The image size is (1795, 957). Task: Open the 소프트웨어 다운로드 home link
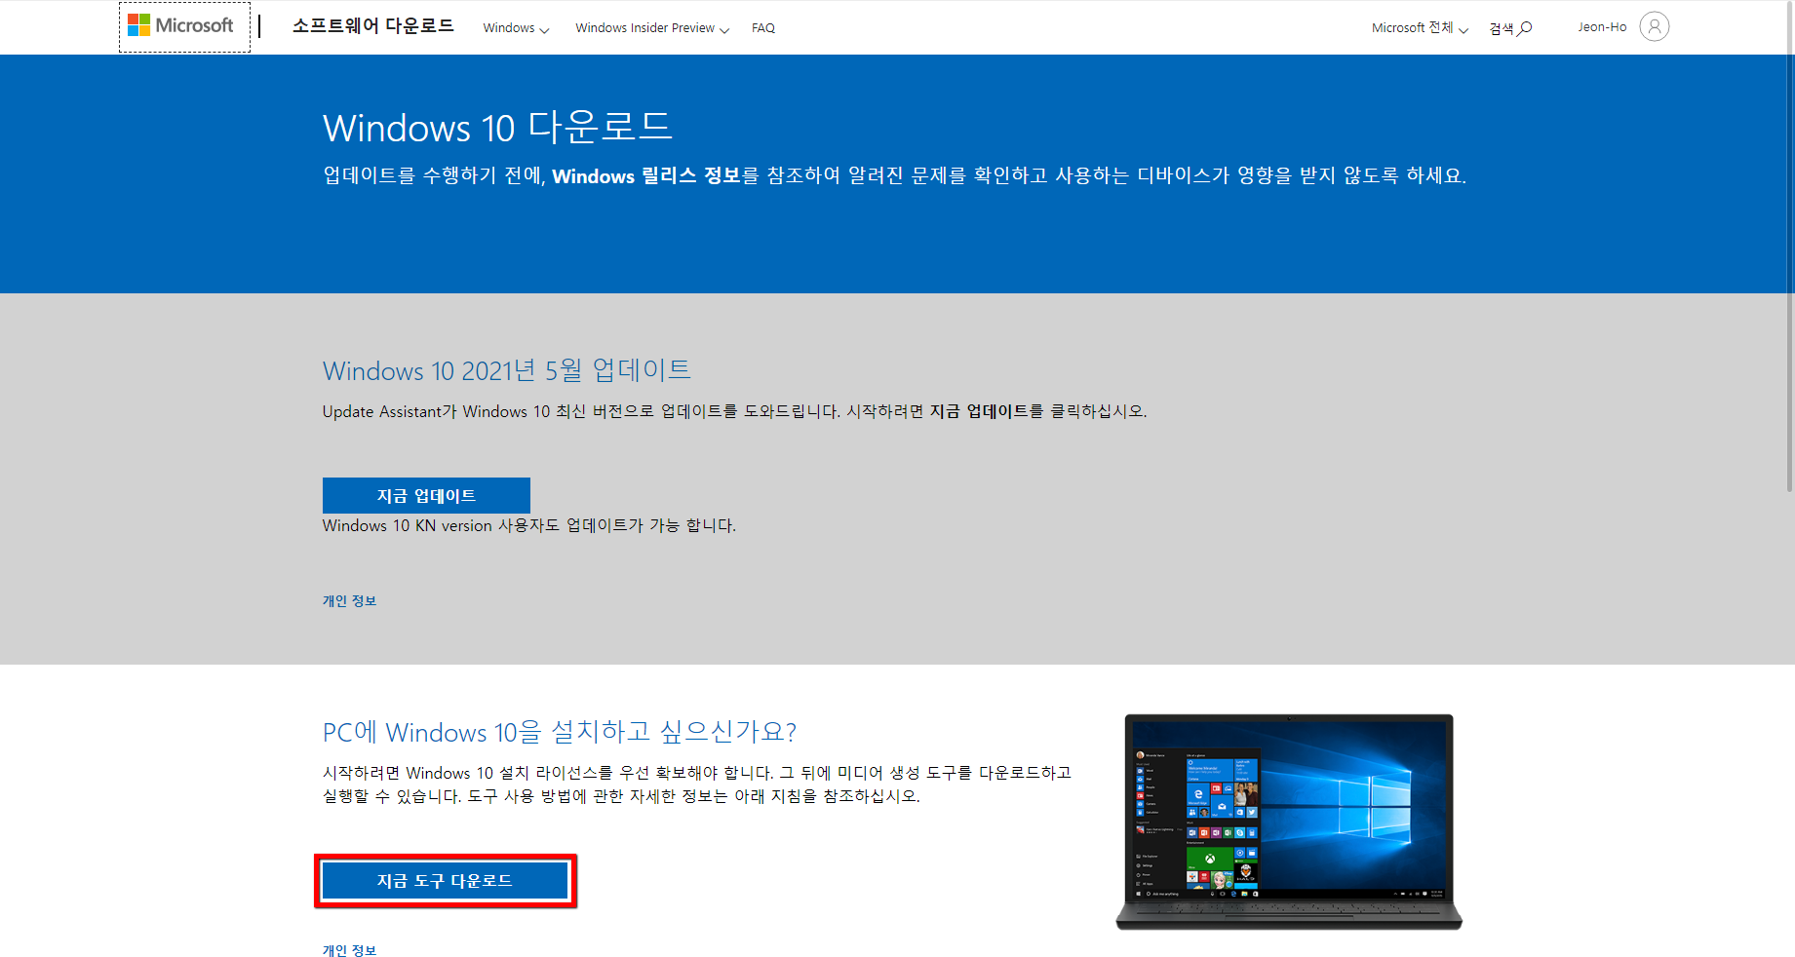373,26
